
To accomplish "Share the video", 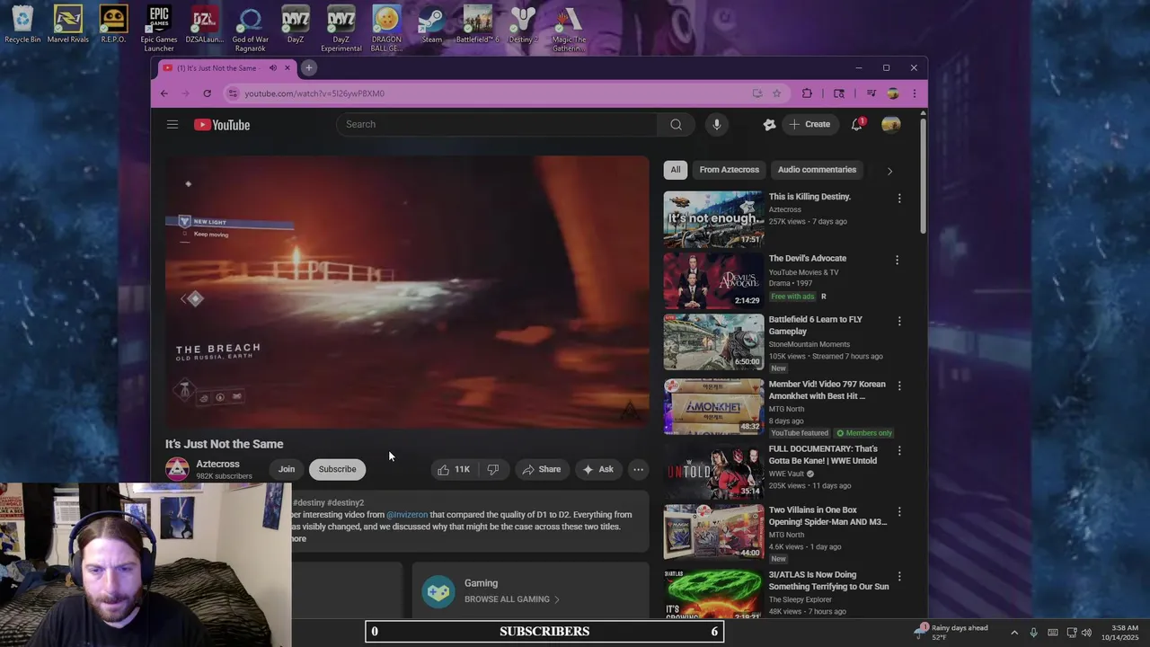I will coord(542,469).
